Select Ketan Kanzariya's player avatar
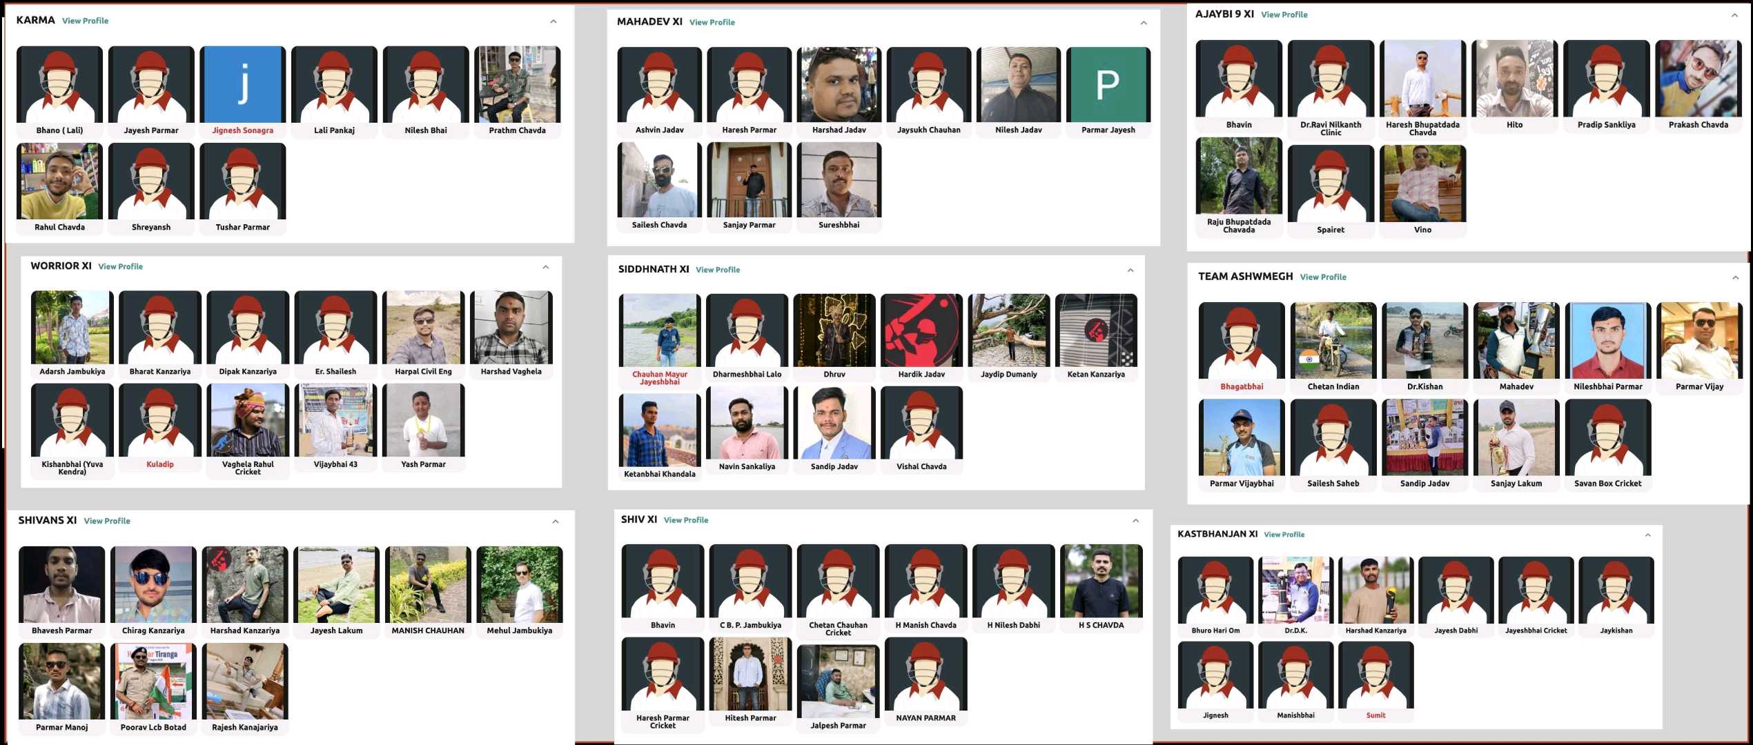Viewport: 1753px width, 745px height. pos(1096,330)
